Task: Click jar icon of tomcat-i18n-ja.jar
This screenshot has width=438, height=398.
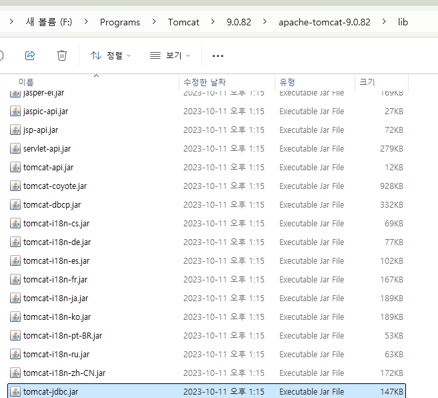Action: (15, 298)
